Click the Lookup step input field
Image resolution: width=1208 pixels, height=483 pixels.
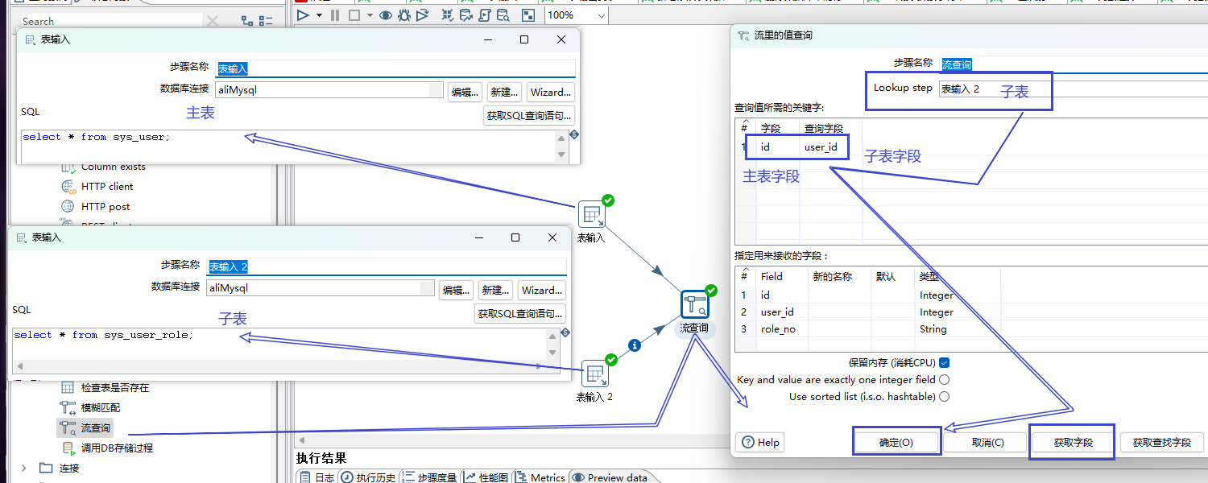tap(995, 89)
